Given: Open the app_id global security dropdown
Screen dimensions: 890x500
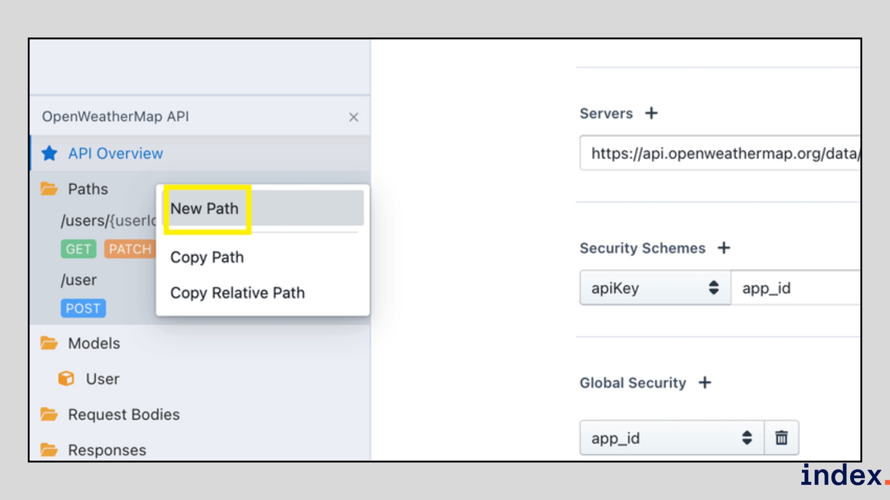Looking at the screenshot, I should 671,437.
